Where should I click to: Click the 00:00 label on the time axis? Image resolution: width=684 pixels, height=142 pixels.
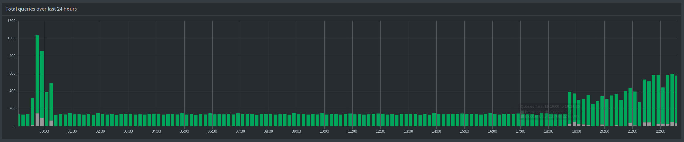(44, 131)
